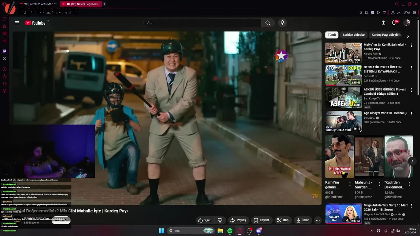This screenshot has height=236, width=420.
Task: Select the 'Neyini Beğenemediniz' browser tab
Action: (x=81, y=4)
